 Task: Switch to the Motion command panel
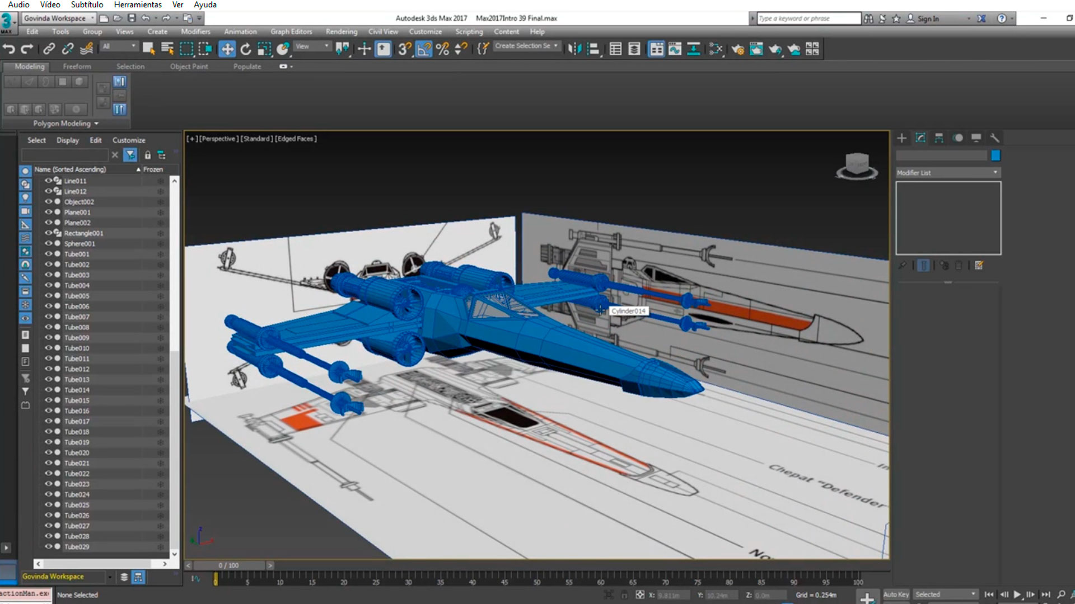point(958,138)
